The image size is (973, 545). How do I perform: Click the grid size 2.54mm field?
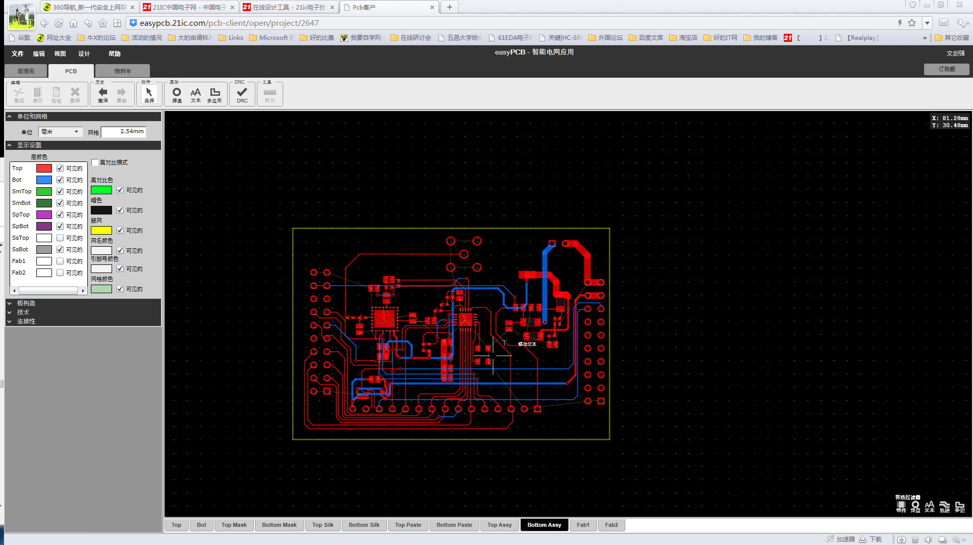(x=124, y=132)
